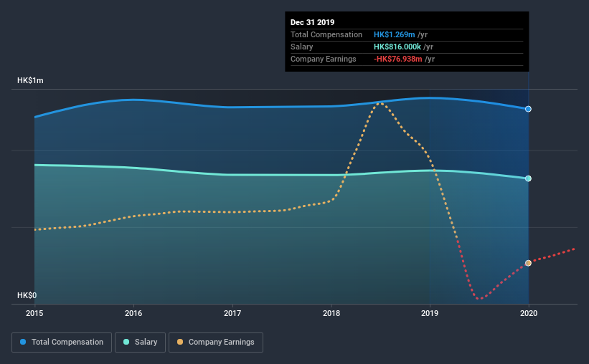Click the orange dot in Company Earnings legend
This screenshot has width=589, height=364.
(180, 342)
